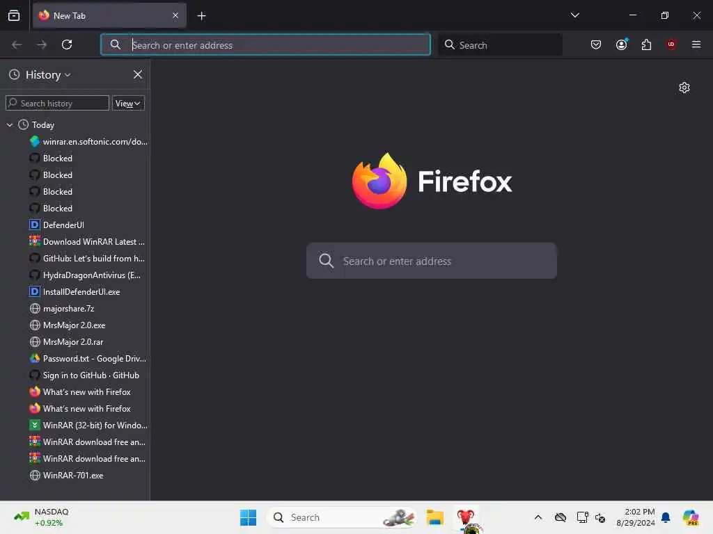Screen dimensions: 713x534
Task: Open Download WinRAR Latest history entry
Action: [x=87, y=242]
